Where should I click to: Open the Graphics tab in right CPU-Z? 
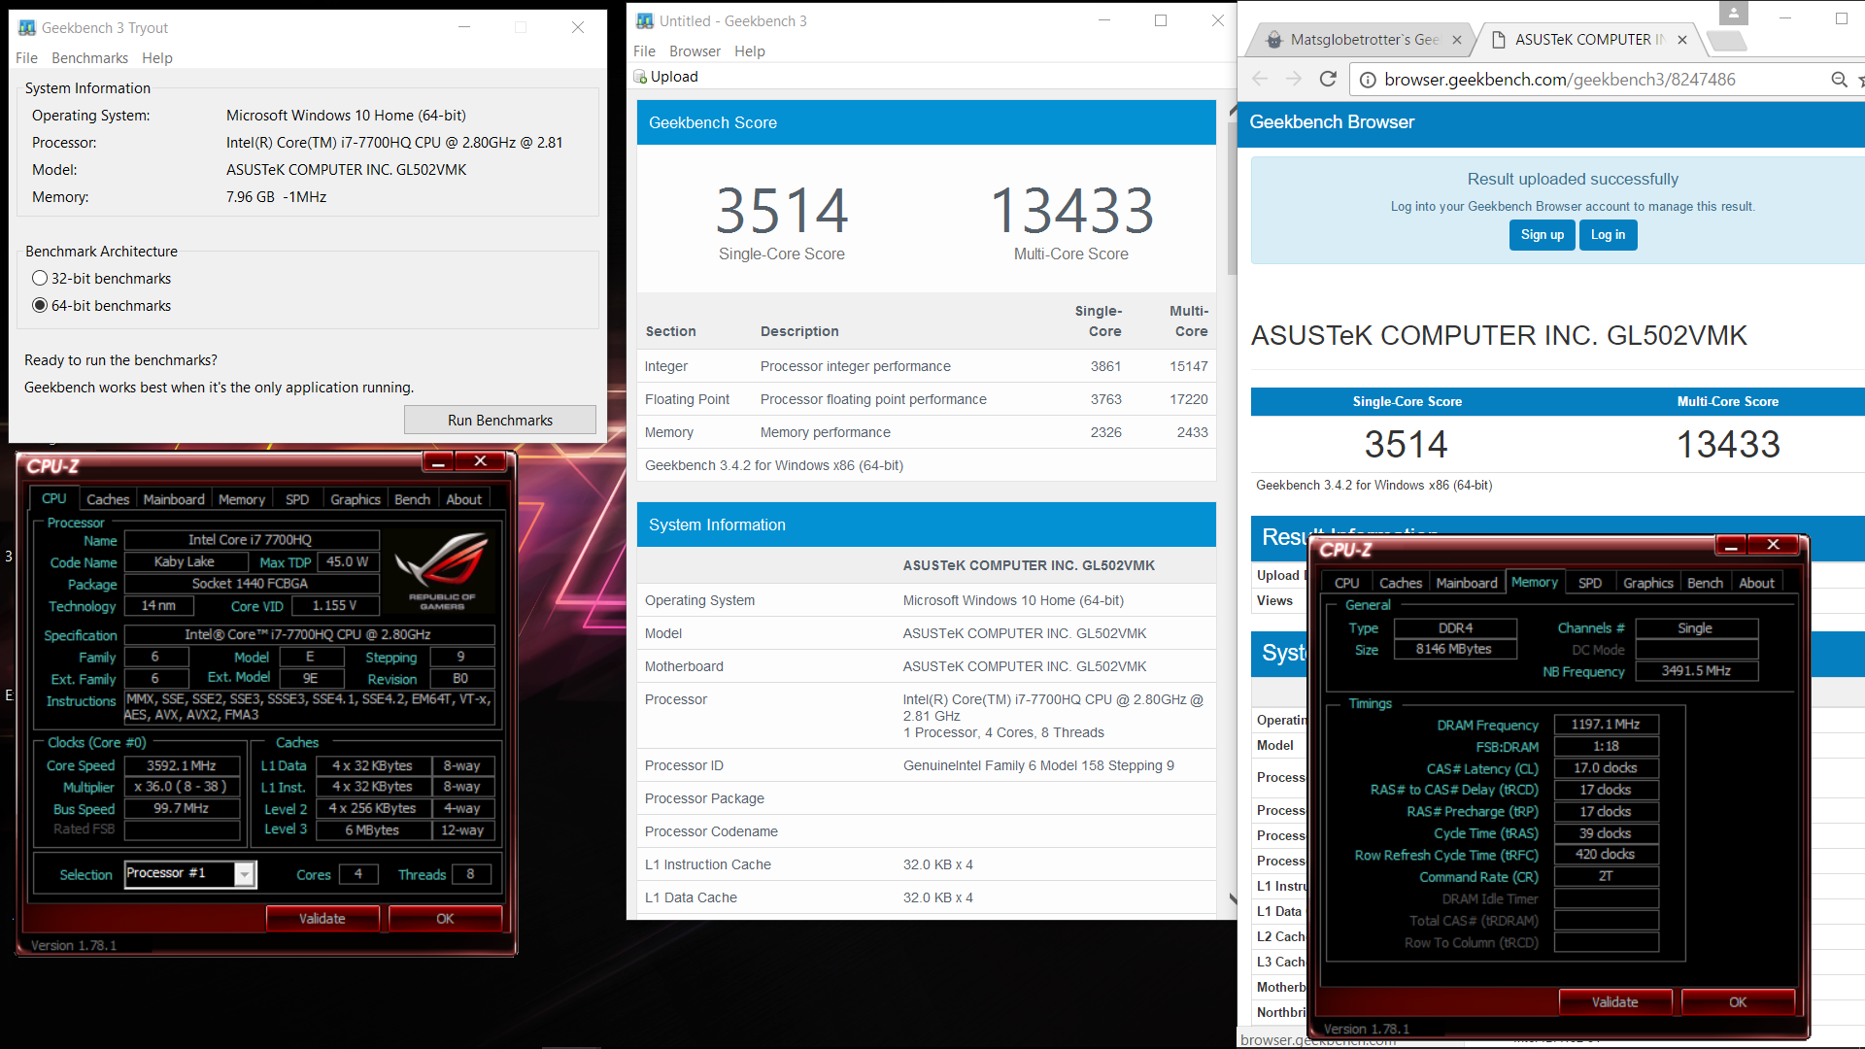(x=1648, y=583)
